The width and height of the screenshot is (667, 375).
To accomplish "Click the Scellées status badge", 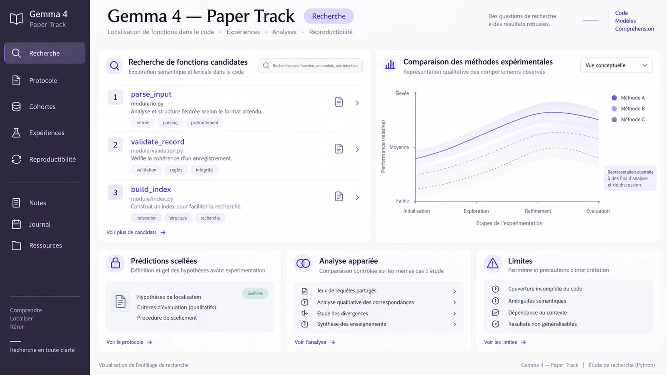I will tap(255, 293).
